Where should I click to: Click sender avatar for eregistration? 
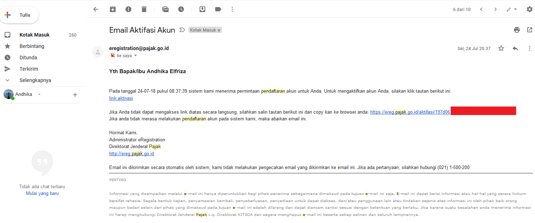tap(98, 52)
